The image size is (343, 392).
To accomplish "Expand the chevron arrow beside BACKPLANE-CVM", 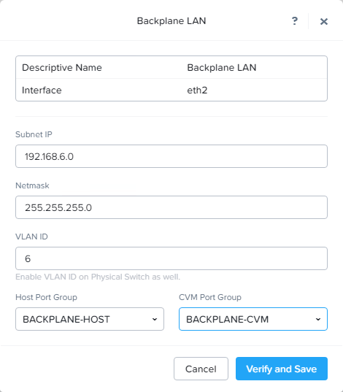I will pos(318,319).
